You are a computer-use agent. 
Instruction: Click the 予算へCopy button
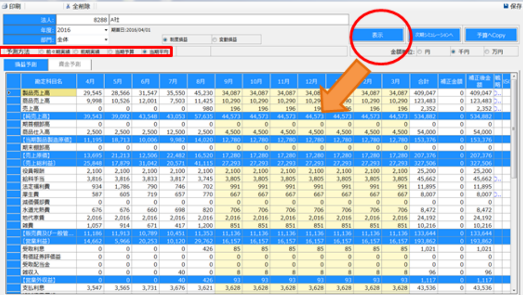click(491, 35)
